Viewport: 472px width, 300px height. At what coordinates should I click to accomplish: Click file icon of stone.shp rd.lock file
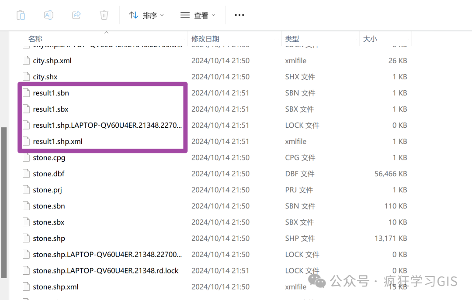pyautogui.click(x=26, y=271)
